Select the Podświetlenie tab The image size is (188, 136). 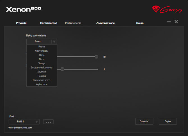[73, 23]
